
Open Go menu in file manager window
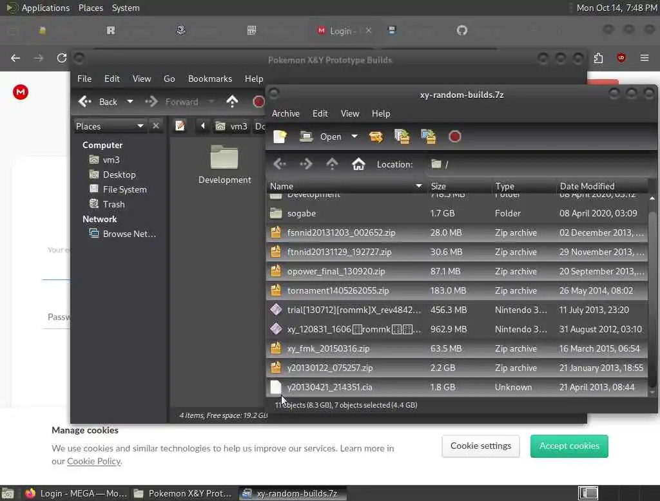click(170, 79)
